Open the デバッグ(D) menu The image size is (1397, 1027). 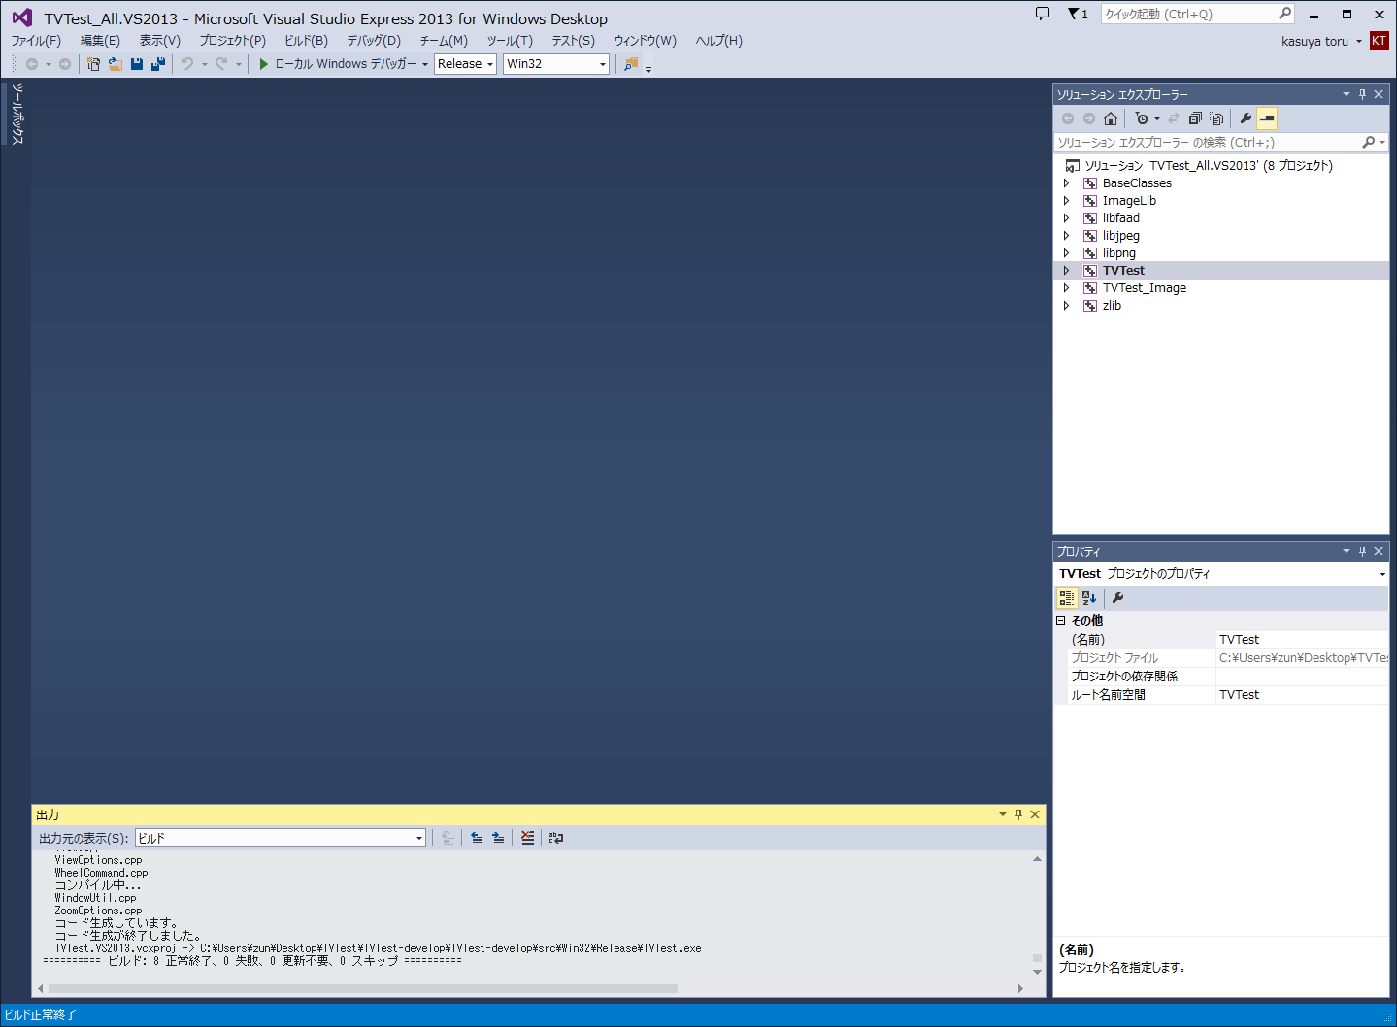pyautogui.click(x=374, y=41)
